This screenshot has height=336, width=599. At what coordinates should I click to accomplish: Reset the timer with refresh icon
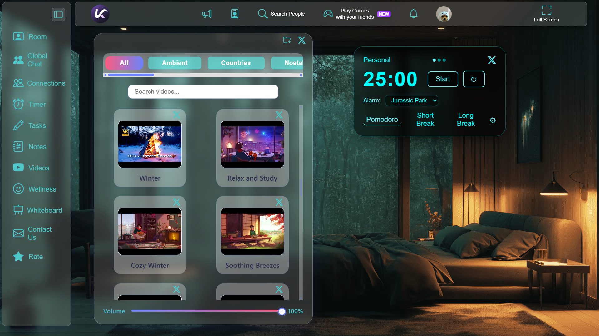[x=474, y=79]
